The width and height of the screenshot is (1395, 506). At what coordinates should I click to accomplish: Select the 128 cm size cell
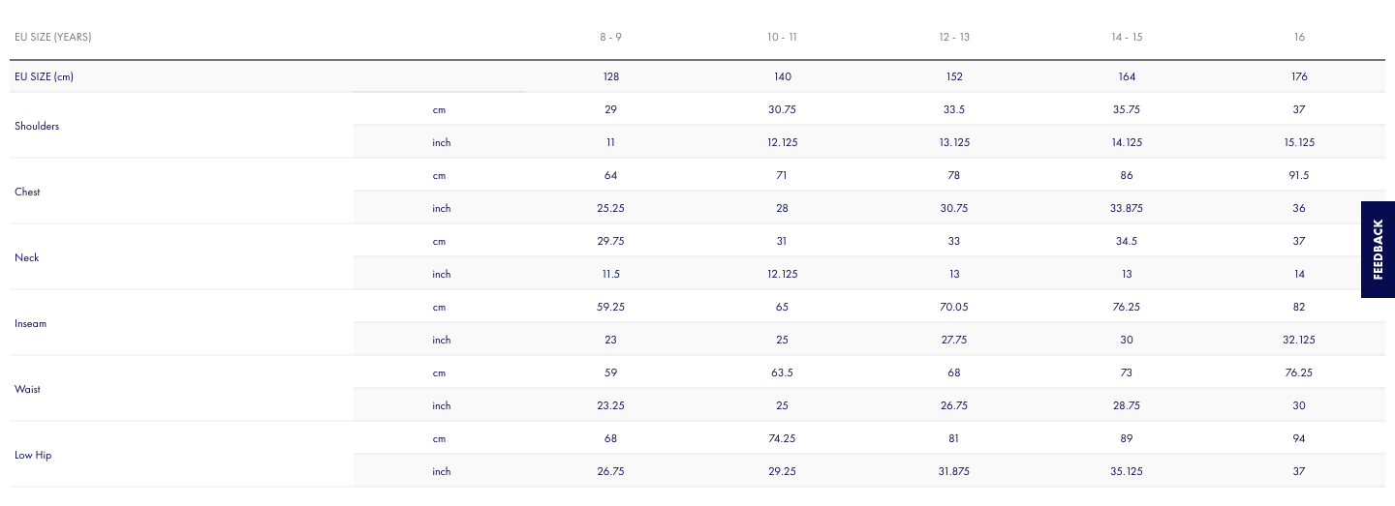click(x=611, y=76)
